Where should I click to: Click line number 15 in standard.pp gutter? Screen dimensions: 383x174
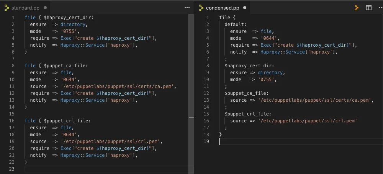12,114
